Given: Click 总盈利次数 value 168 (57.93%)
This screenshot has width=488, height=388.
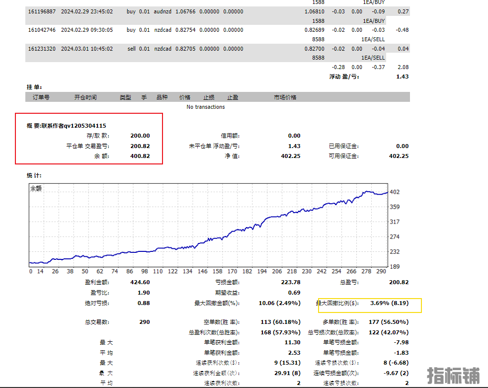Looking at the screenshot, I should pos(280,333).
